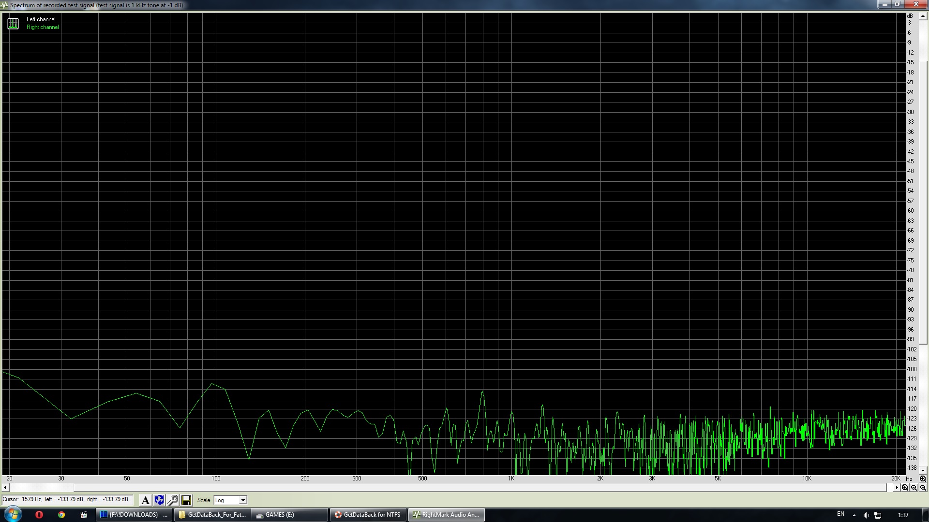Open the network tray icon
The height and width of the screenshot is (522, 929).
click(878, 515)
